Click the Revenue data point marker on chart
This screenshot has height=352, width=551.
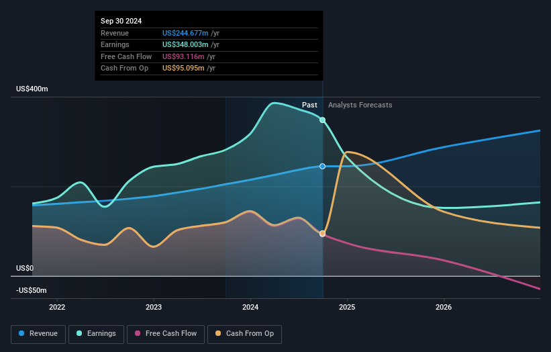[x=322, y=167]
